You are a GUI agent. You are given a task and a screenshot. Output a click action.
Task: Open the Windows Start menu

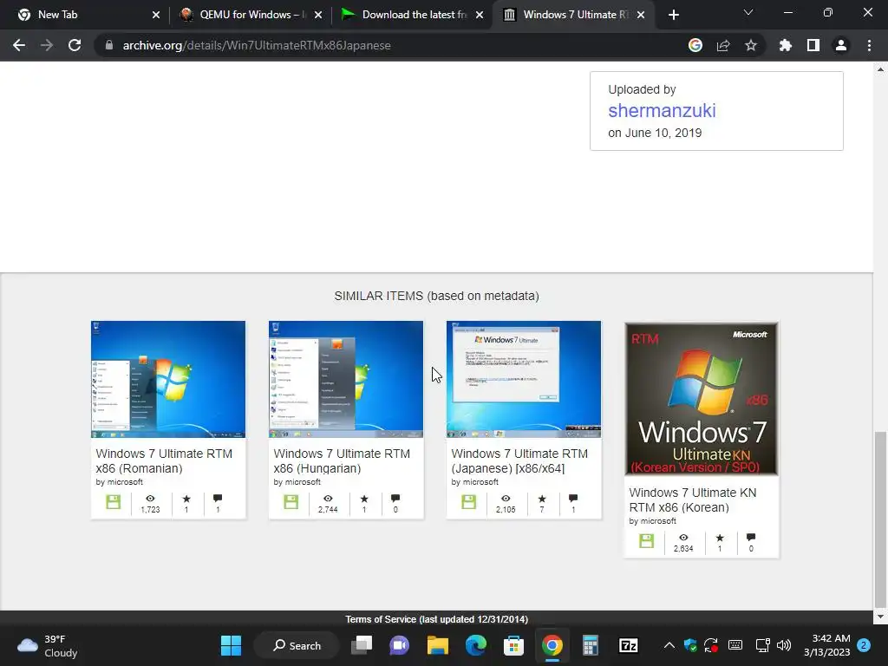(231, 645)
